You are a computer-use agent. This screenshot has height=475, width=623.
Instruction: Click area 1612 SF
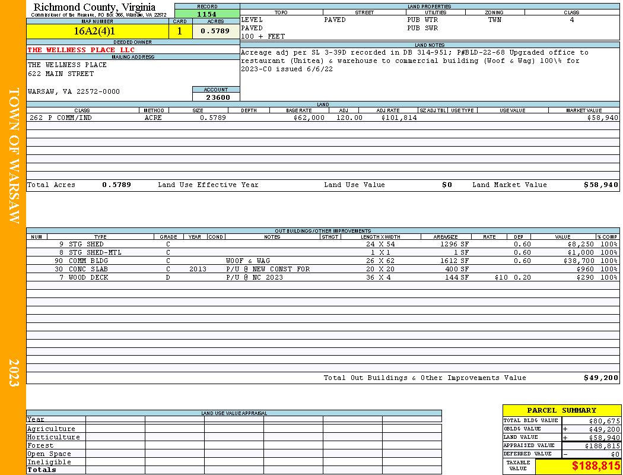coord(454,261)
